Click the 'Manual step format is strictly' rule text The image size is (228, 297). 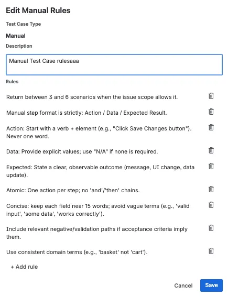coord(86,113)
